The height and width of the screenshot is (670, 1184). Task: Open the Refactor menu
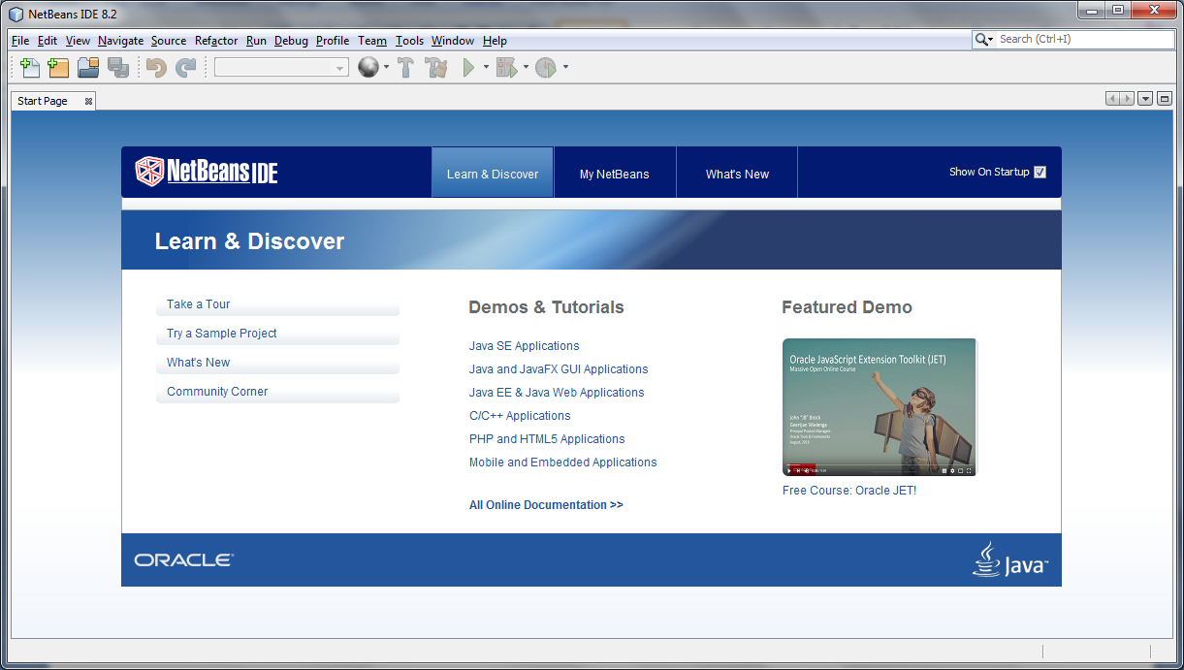pos(216,41)
